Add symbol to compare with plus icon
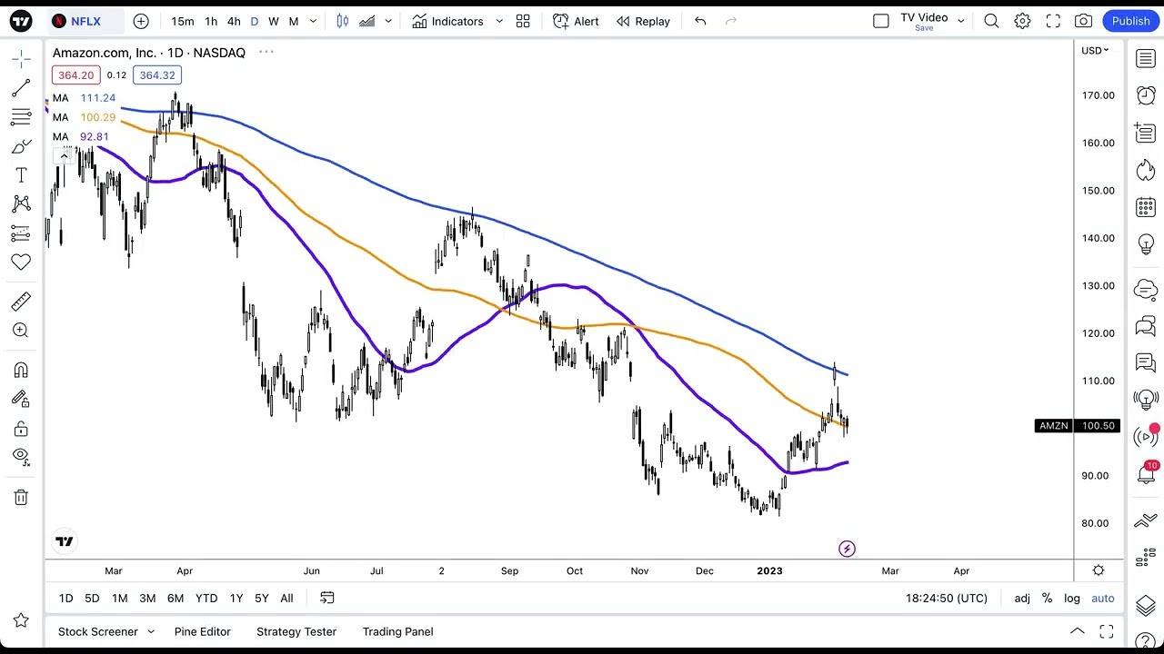The image size is (1164, 654). click(x=141, y=21)
